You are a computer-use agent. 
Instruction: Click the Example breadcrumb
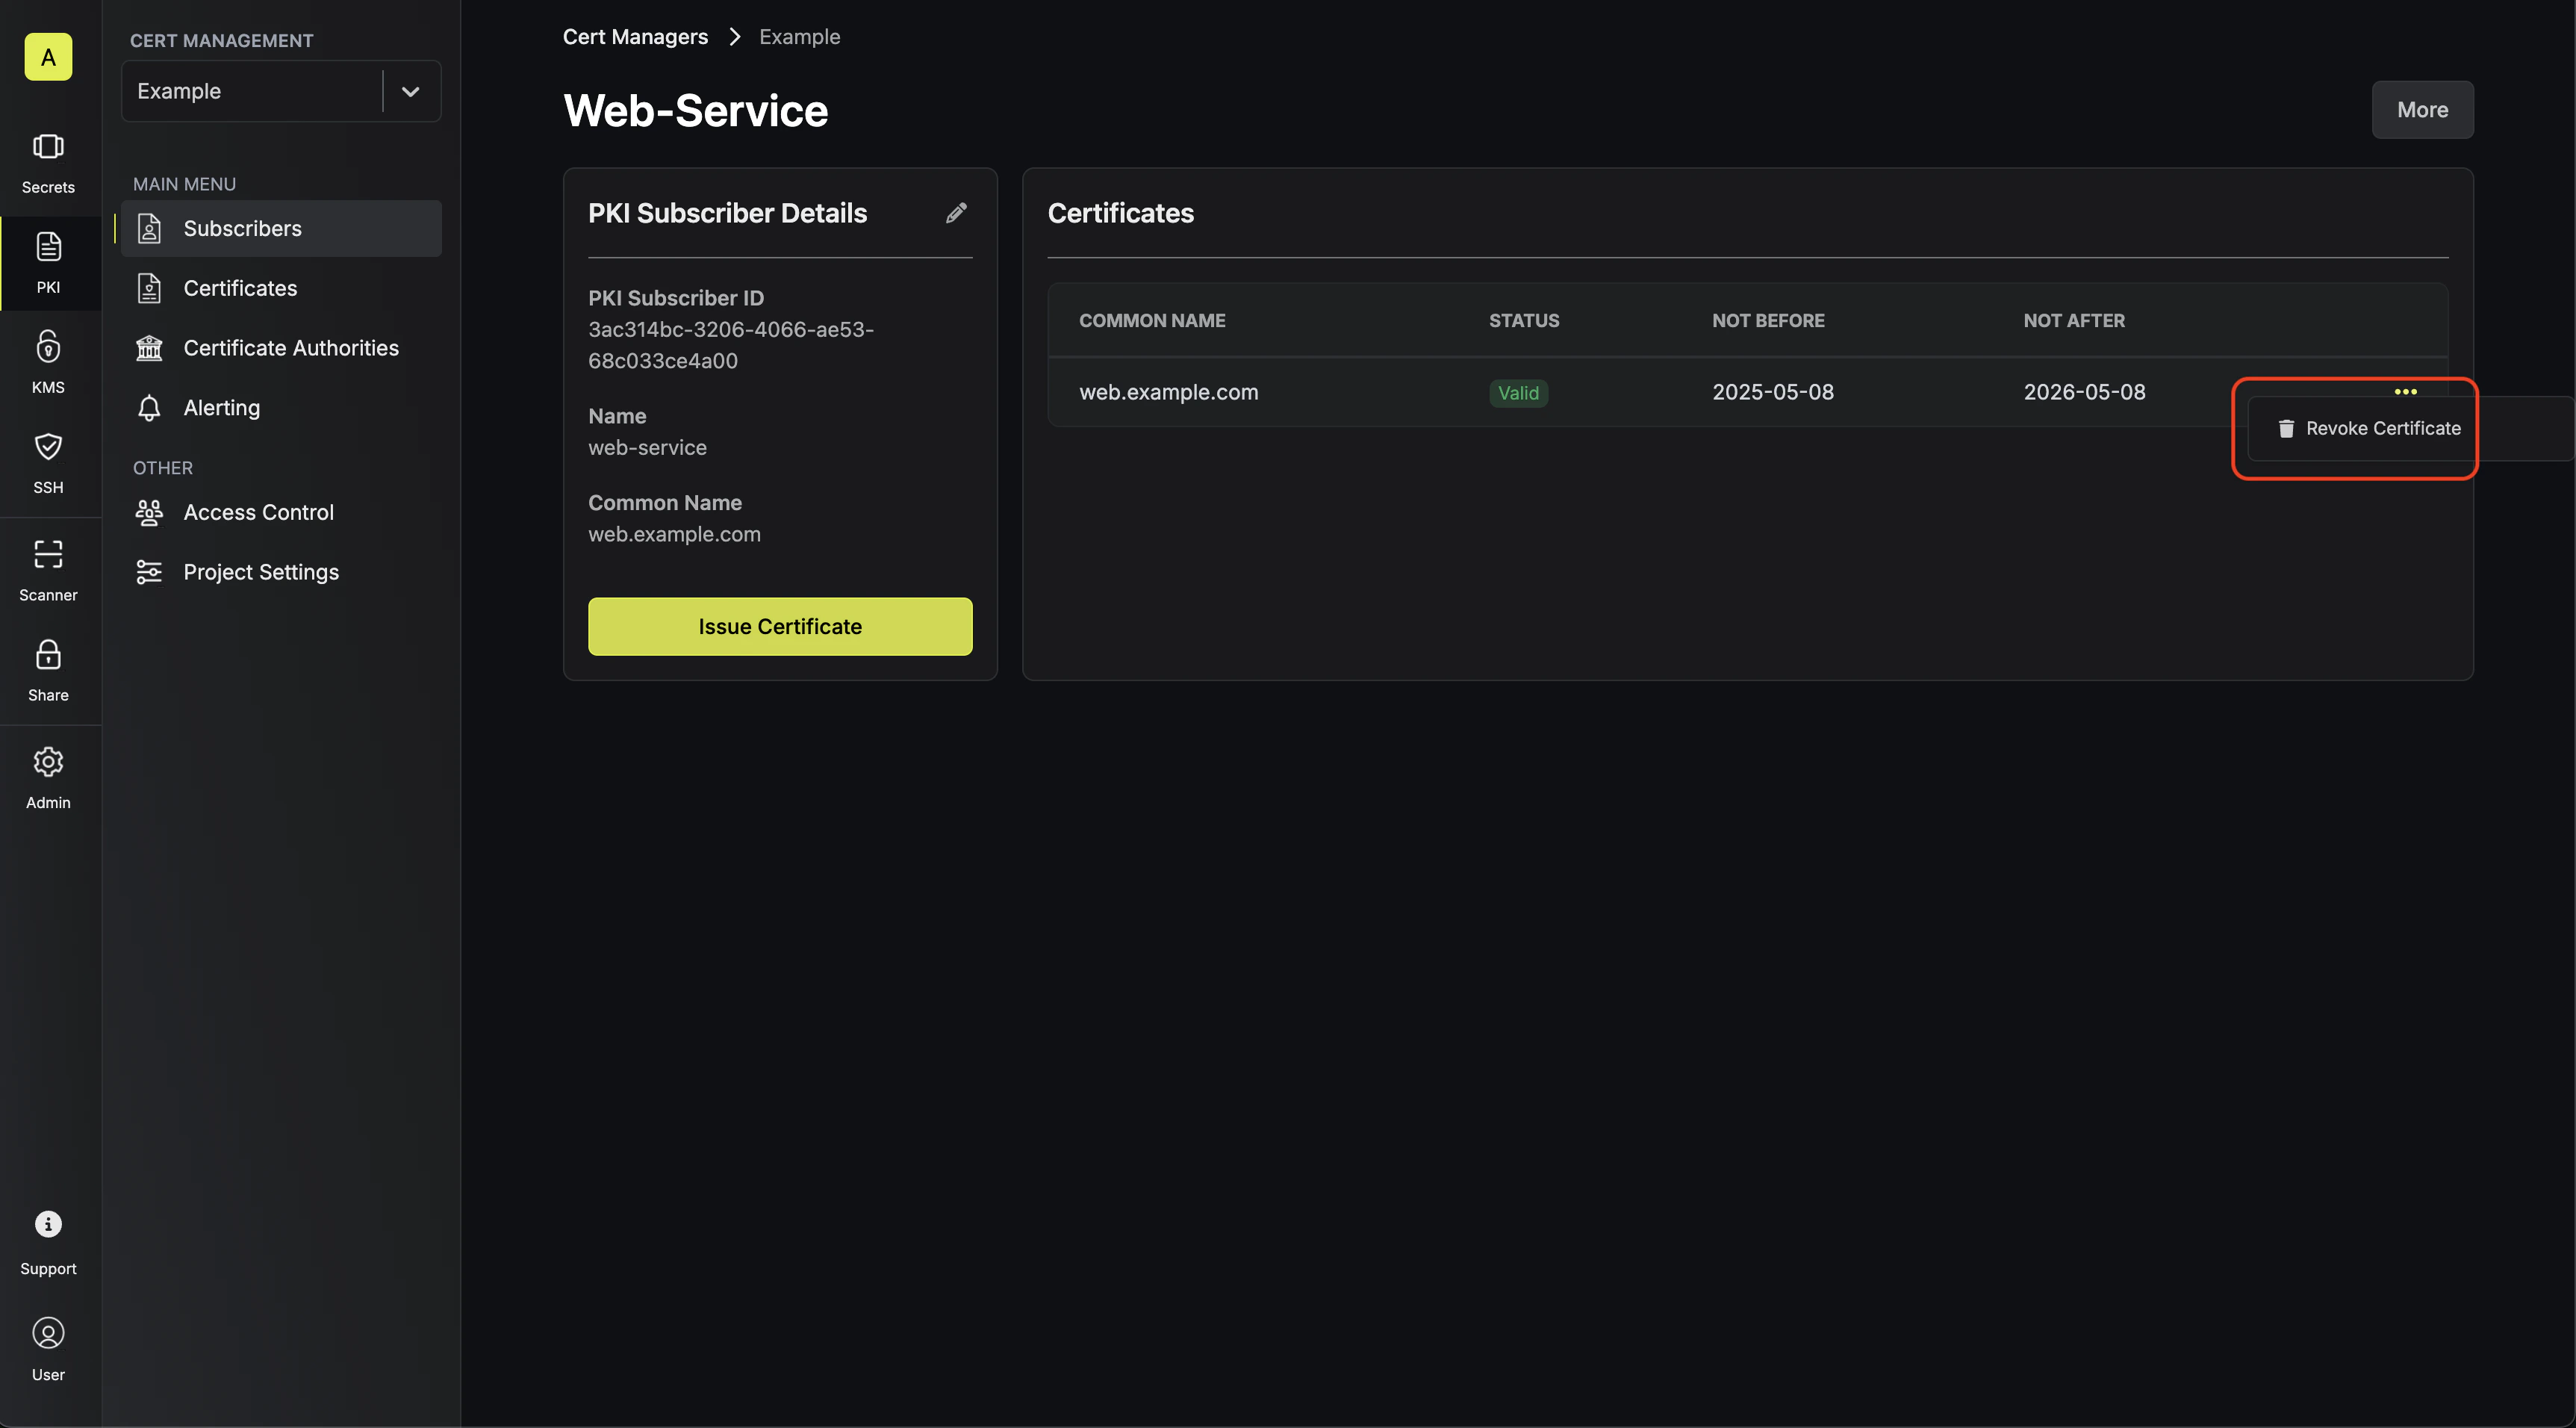click(x=799, y=37)
